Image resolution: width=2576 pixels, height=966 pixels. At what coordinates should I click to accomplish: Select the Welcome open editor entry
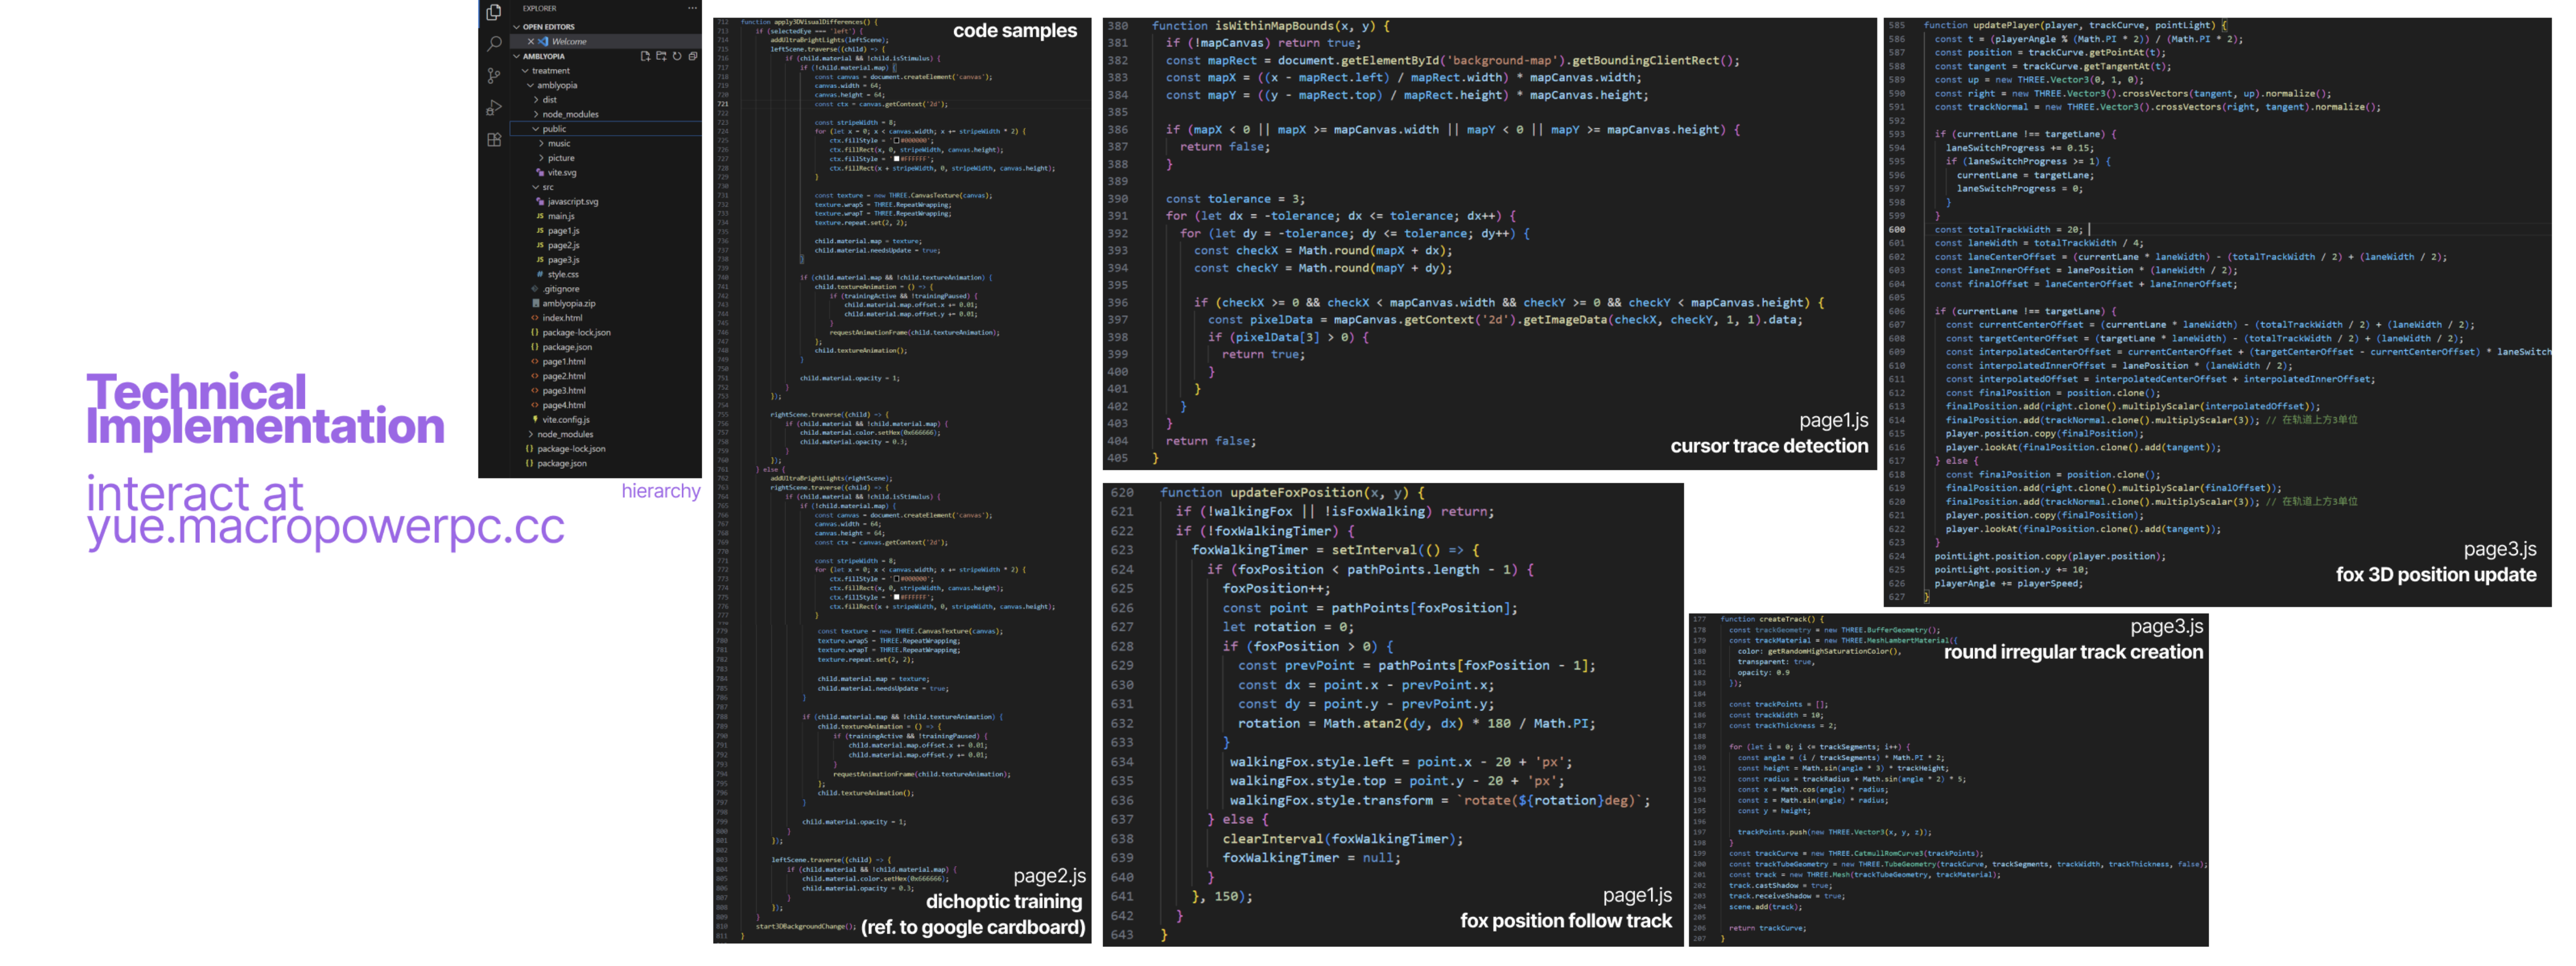coord(569,41)
